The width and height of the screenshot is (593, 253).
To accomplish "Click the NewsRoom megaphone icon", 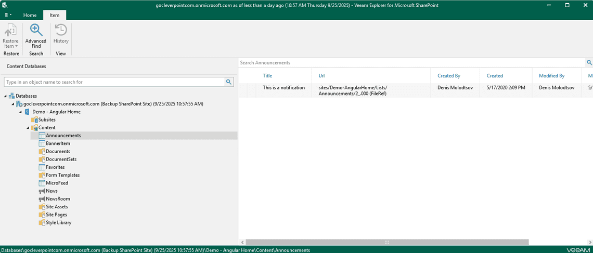I will (42, 199).
